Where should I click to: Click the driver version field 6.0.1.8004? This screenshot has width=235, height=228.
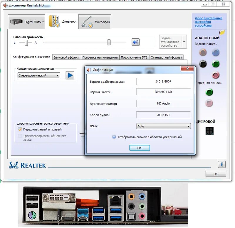point(164,81)
